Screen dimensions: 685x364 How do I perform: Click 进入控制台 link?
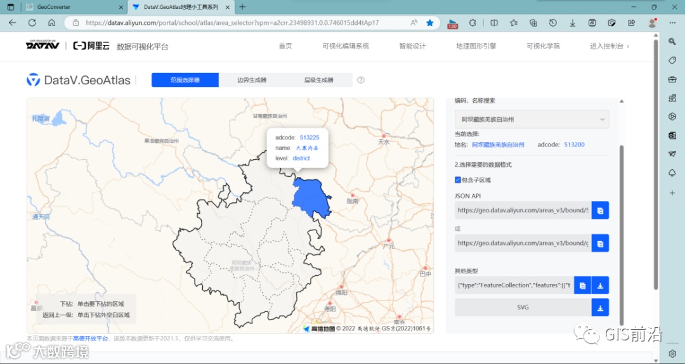coord(610,46)
